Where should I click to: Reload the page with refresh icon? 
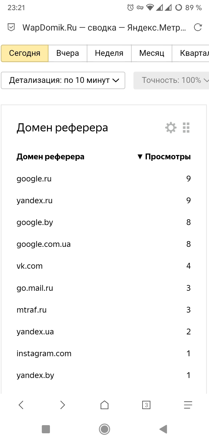pos(198,28)
